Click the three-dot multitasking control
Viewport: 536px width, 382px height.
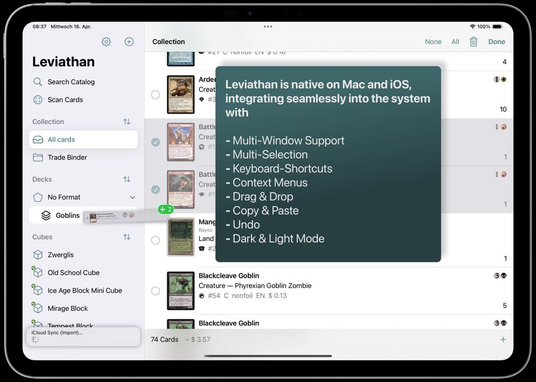[x=268, y=26]
